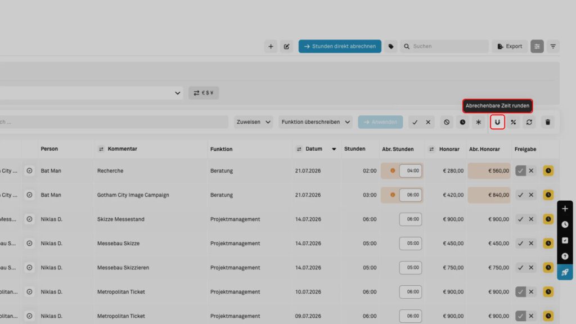Sort by the Funktion column header

tap(221, 149)
